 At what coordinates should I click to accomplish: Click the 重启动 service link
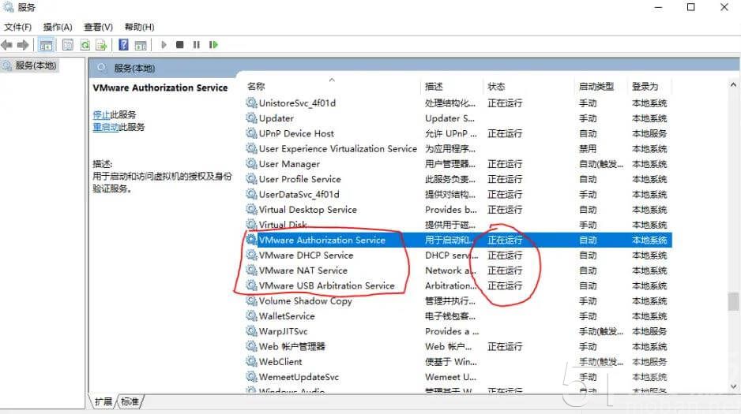(106, 127)
